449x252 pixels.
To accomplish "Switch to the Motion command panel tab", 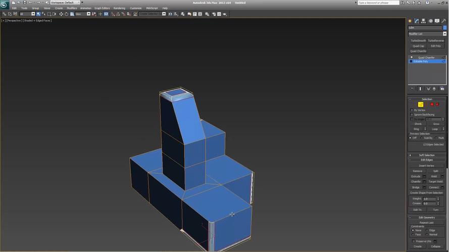I will coord(430,21).
